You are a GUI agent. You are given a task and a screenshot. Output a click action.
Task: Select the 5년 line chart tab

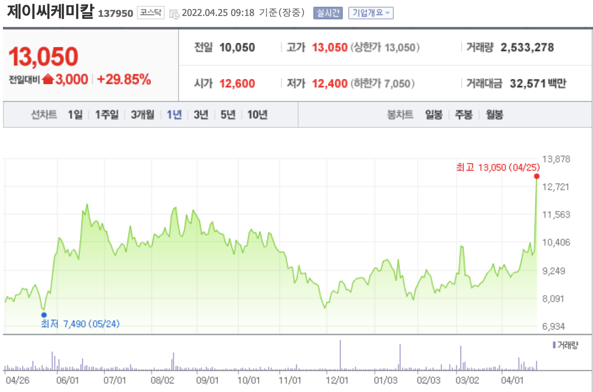pos(228,114)
